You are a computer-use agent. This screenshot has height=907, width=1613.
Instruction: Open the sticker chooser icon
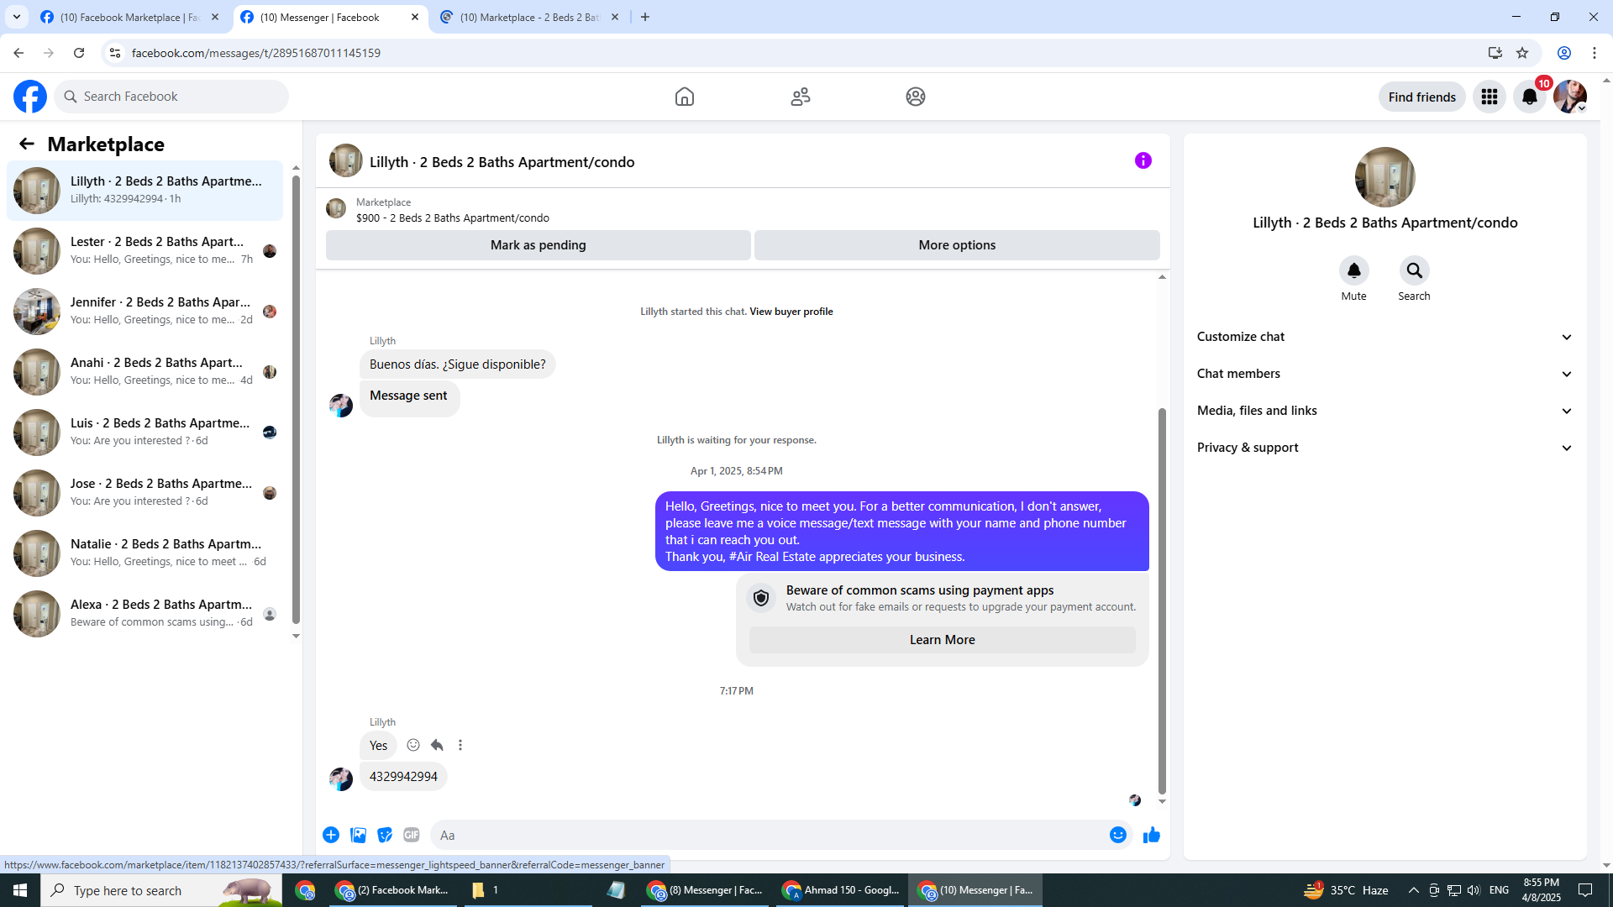click(x=385, y=835)
